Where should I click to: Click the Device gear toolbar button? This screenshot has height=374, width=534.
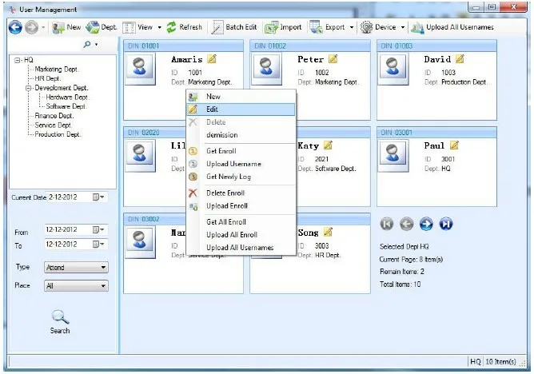tap(378, 27)
